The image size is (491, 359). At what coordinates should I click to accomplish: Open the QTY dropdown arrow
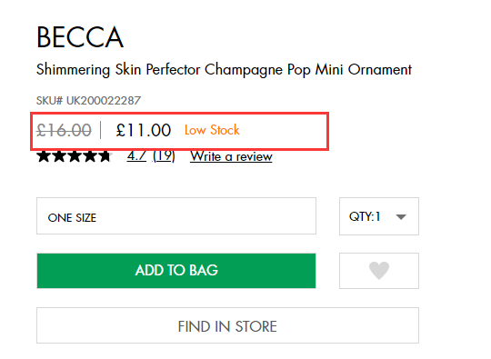pos(401,216)
